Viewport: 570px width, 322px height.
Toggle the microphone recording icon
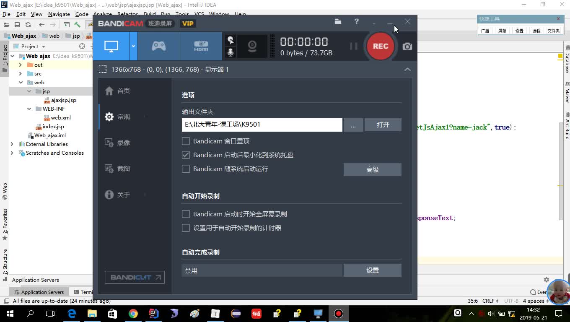(x=230, y=52)
